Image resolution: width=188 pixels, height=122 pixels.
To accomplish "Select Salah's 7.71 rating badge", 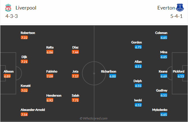I will (75, 100).
